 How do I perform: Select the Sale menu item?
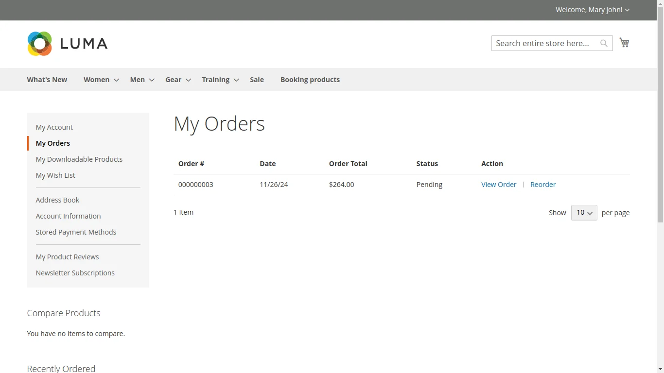pyautogui.click(x=257, y=79)
